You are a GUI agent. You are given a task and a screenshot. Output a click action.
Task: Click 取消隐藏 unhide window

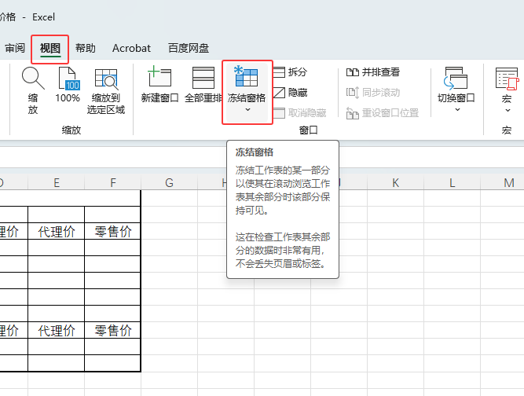pos(299,113)
